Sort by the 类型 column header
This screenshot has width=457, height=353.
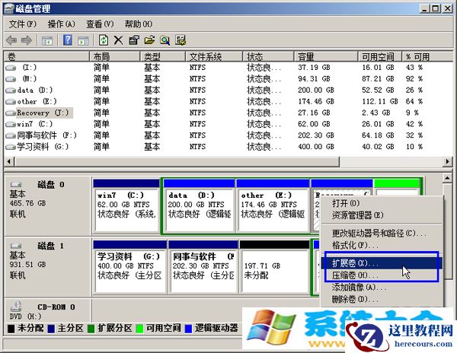[x=163, y=56]
